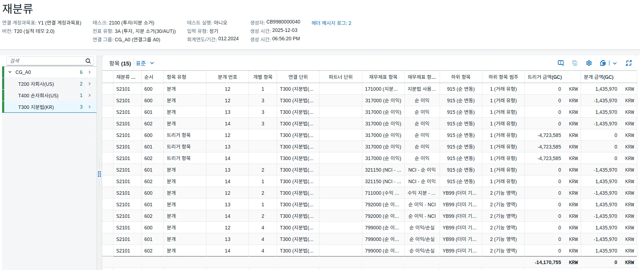Image resolution: width=640 pixels, height=270 pixels.
Task: Click the splitter handle between panels
Action: [99, 174]
